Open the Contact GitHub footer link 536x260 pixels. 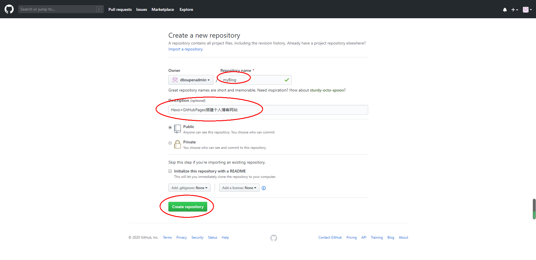click(330, 237)
